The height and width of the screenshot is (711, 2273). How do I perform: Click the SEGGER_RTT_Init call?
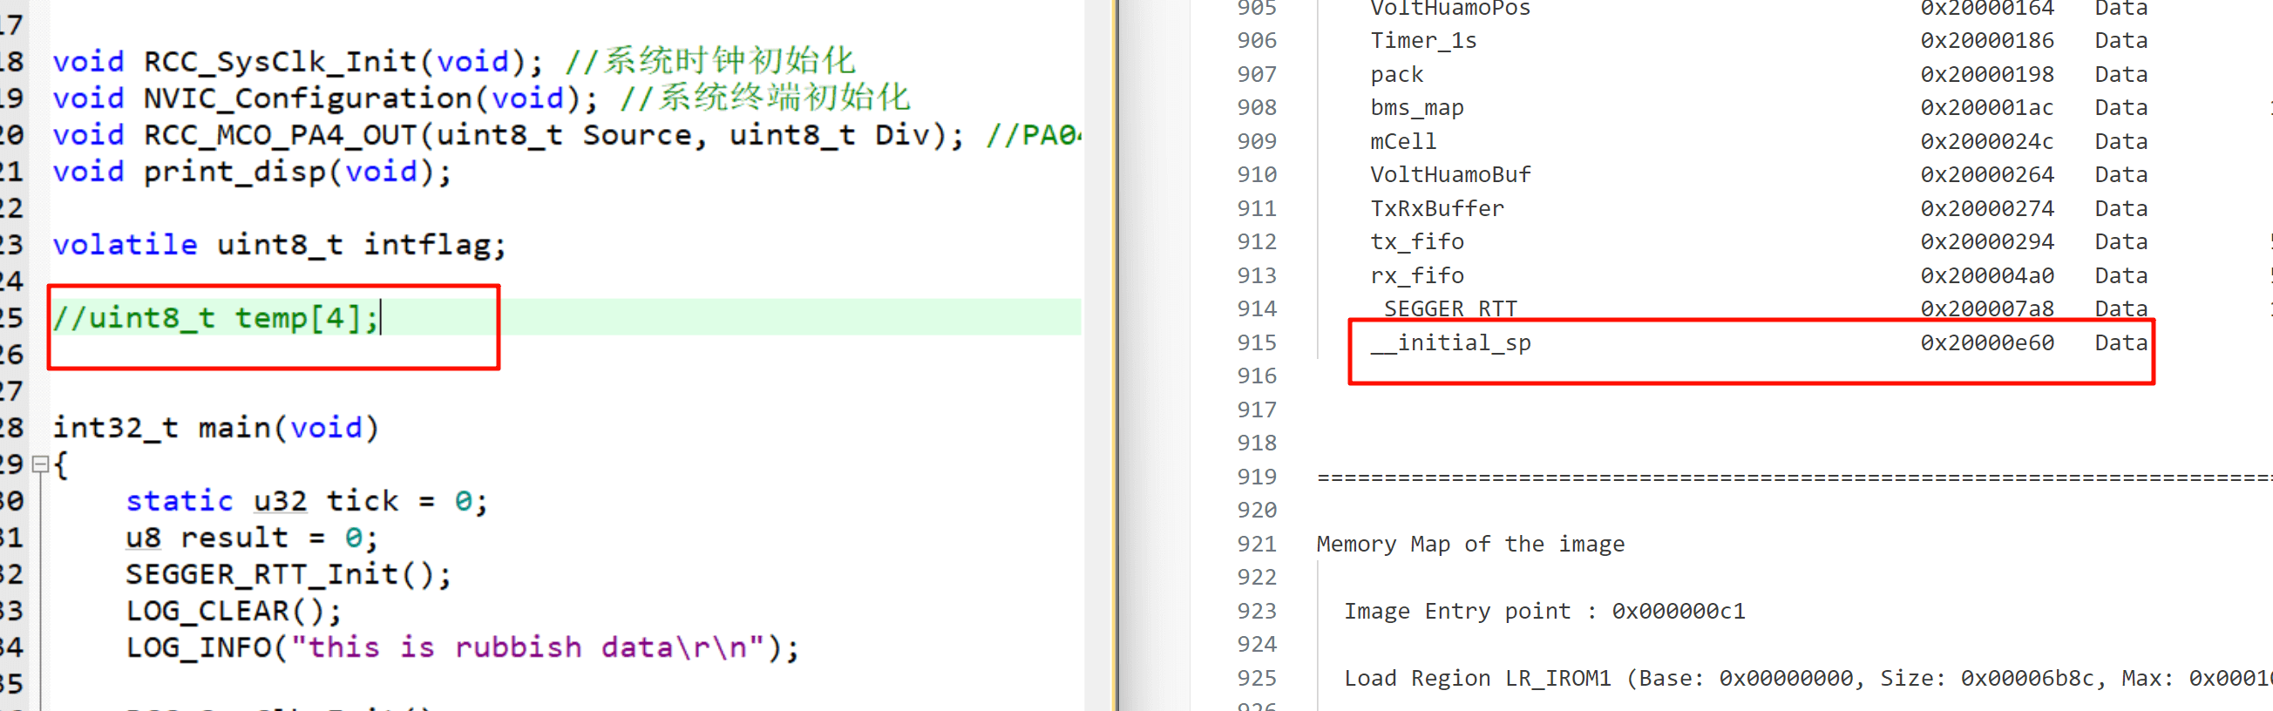click(x=288, y=574)
